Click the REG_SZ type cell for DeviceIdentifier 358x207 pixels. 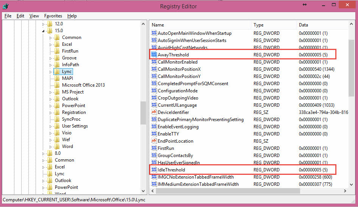tap(261, 112)
